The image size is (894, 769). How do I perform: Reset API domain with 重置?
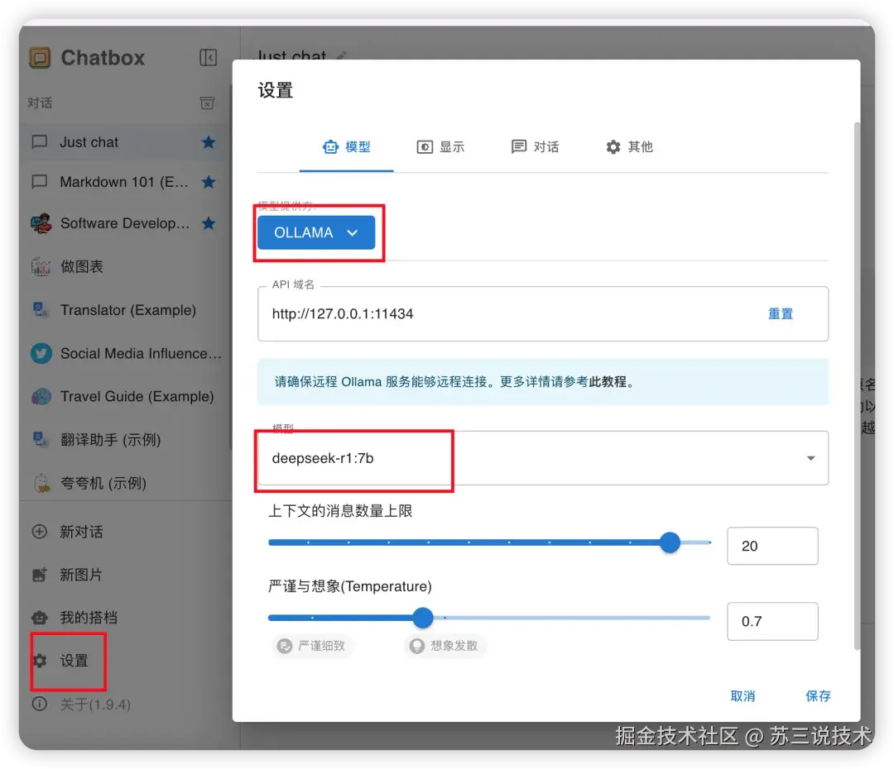click(x=780, y=314)
